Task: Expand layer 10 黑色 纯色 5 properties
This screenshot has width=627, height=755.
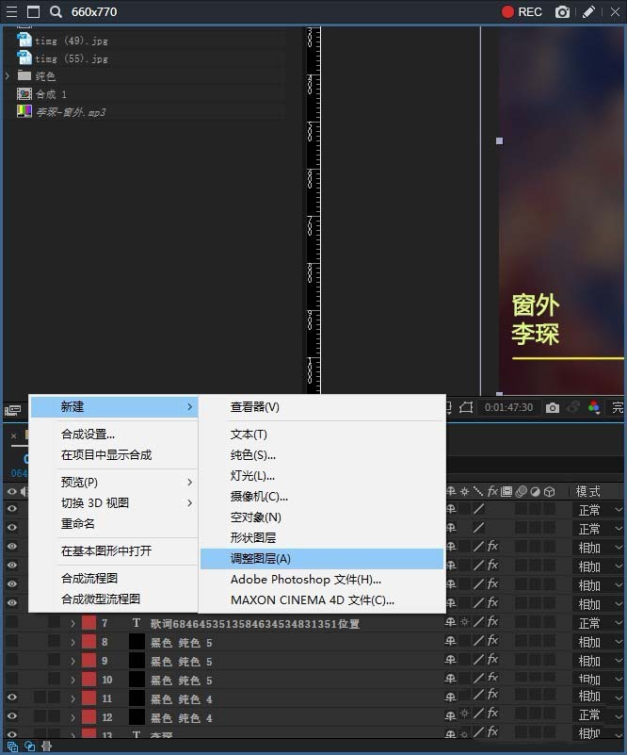Action: (72, 680)
